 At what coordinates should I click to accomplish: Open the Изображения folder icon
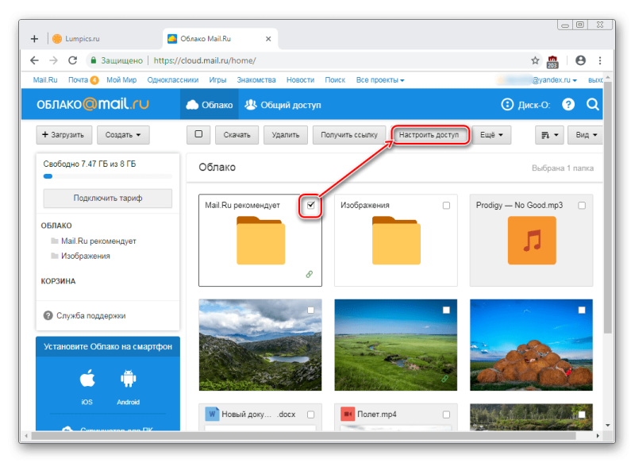(x=396, y=240)
